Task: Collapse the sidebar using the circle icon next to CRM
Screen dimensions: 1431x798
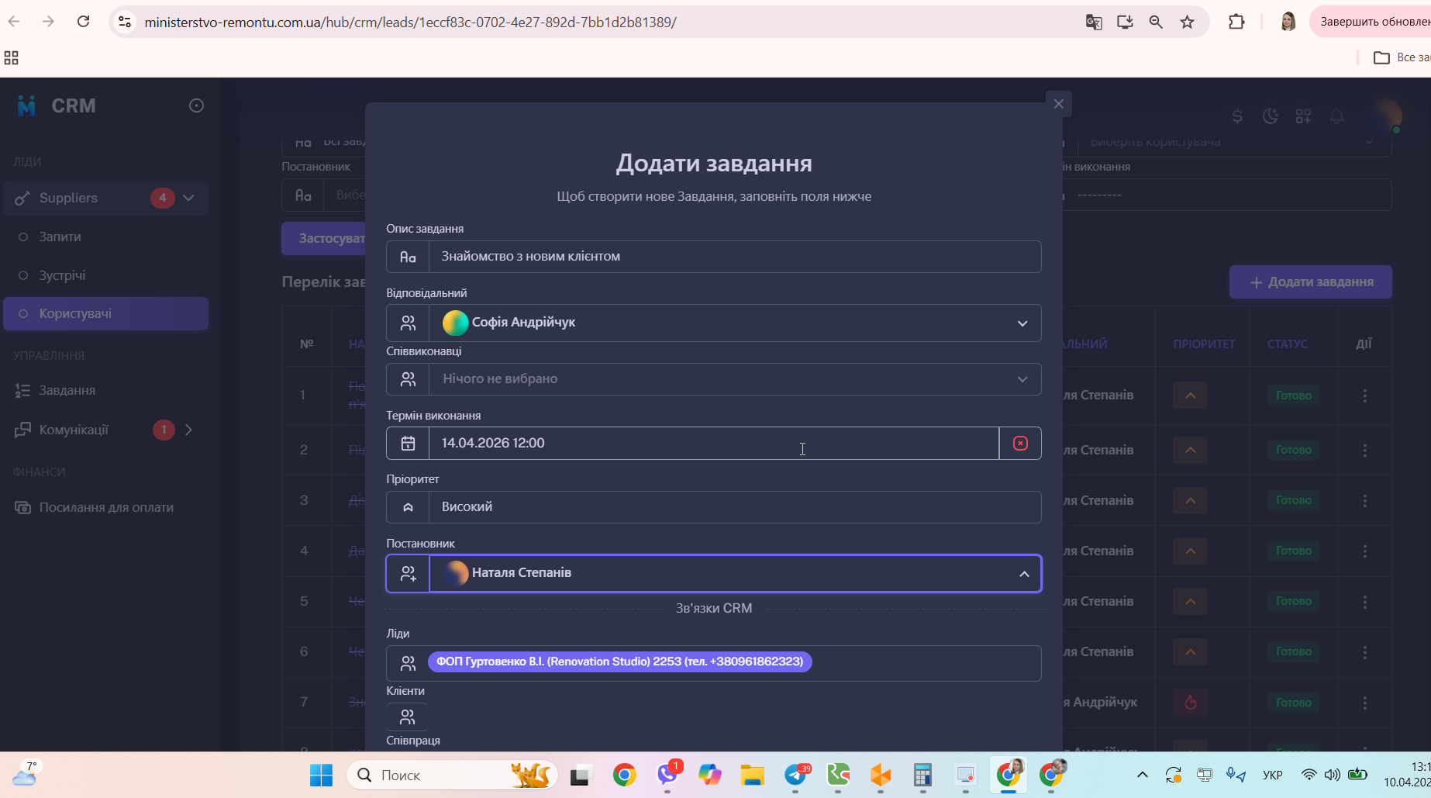Action: click(x=196, y=105)
